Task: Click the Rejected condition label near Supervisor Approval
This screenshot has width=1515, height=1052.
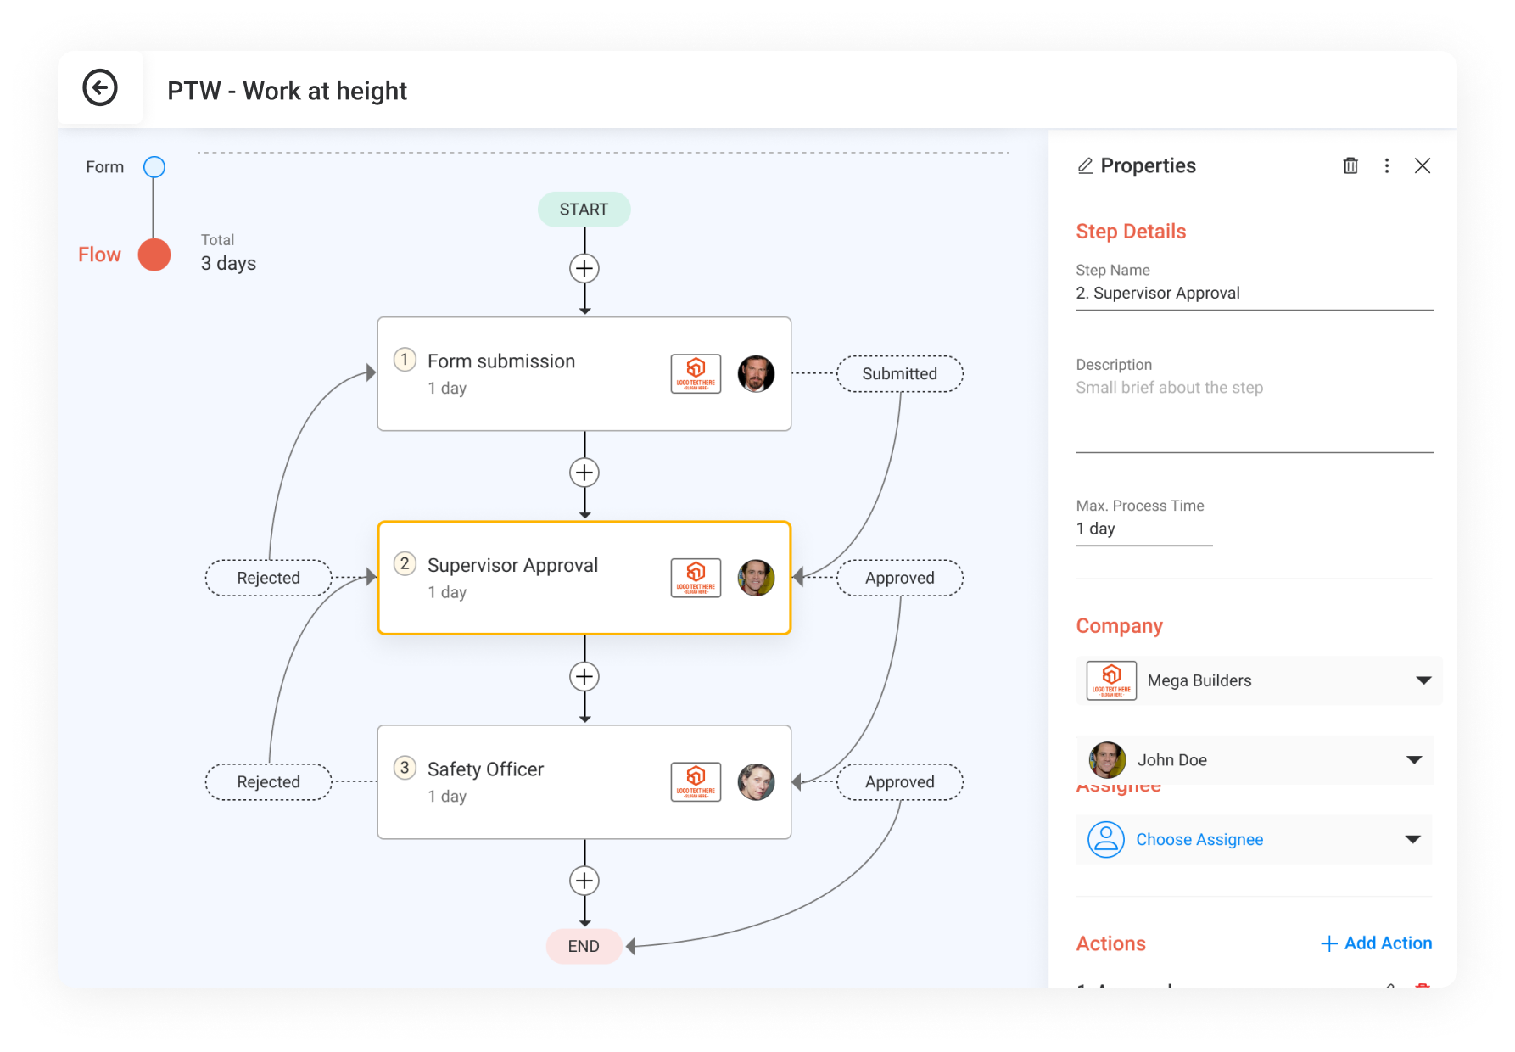Action: 268,578
